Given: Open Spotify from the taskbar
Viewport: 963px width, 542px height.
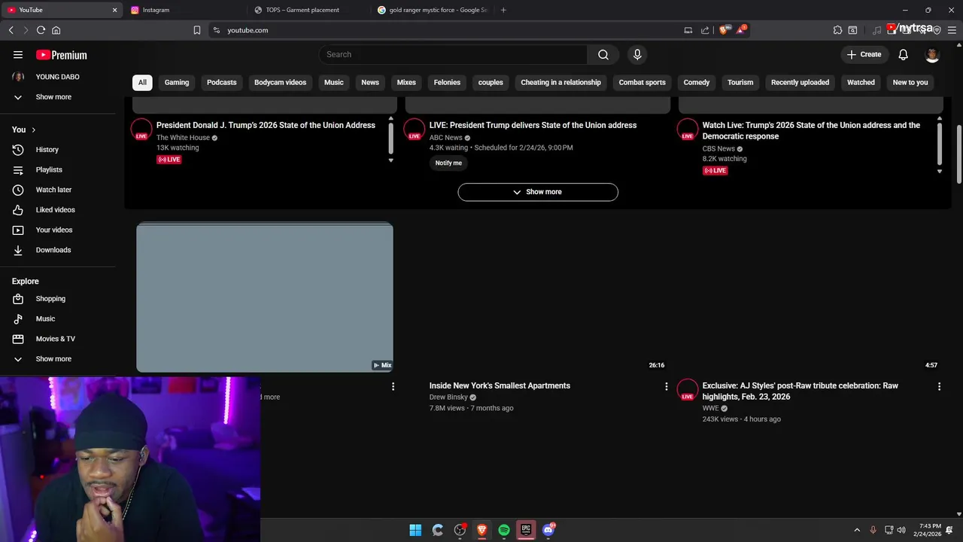Looking at the screenshot, I should coord(504,530).
